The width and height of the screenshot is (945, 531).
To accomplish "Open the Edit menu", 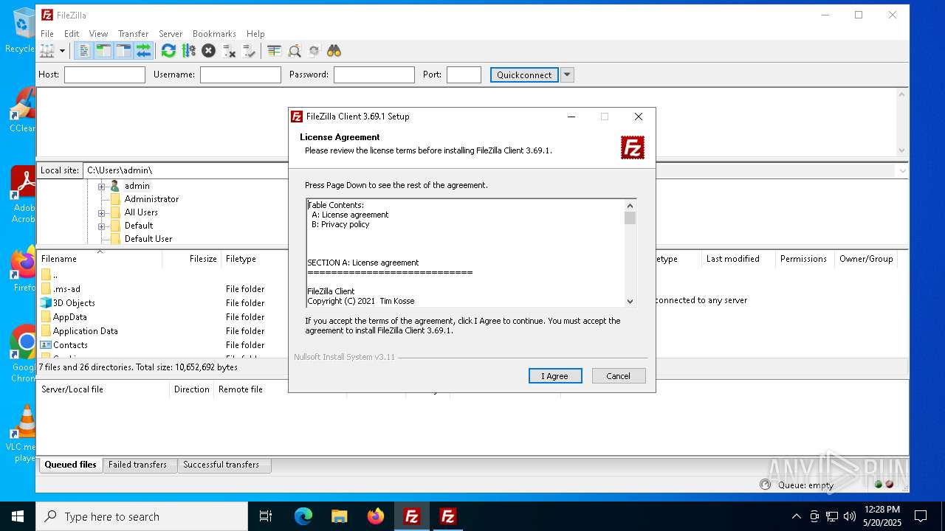I will pyautogui.click(x=72, y=34).
